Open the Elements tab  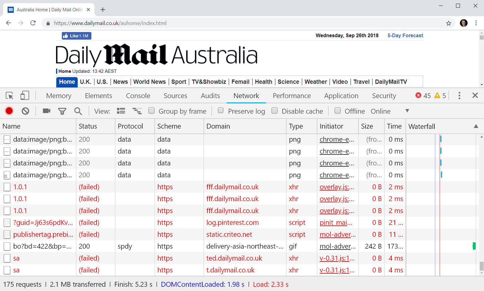pyautogui.click(x=98, y=96)
